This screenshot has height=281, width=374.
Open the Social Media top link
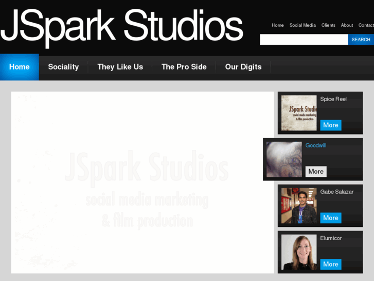(x=302, y=25)
